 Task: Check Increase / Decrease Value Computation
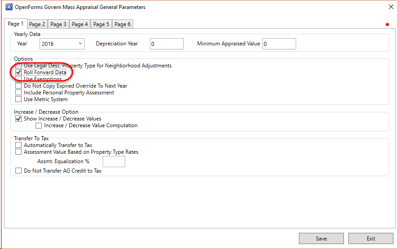coord(39,125)
